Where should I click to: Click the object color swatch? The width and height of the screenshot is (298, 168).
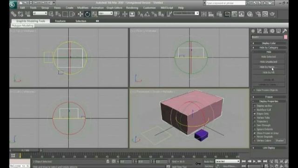point(285,37)
